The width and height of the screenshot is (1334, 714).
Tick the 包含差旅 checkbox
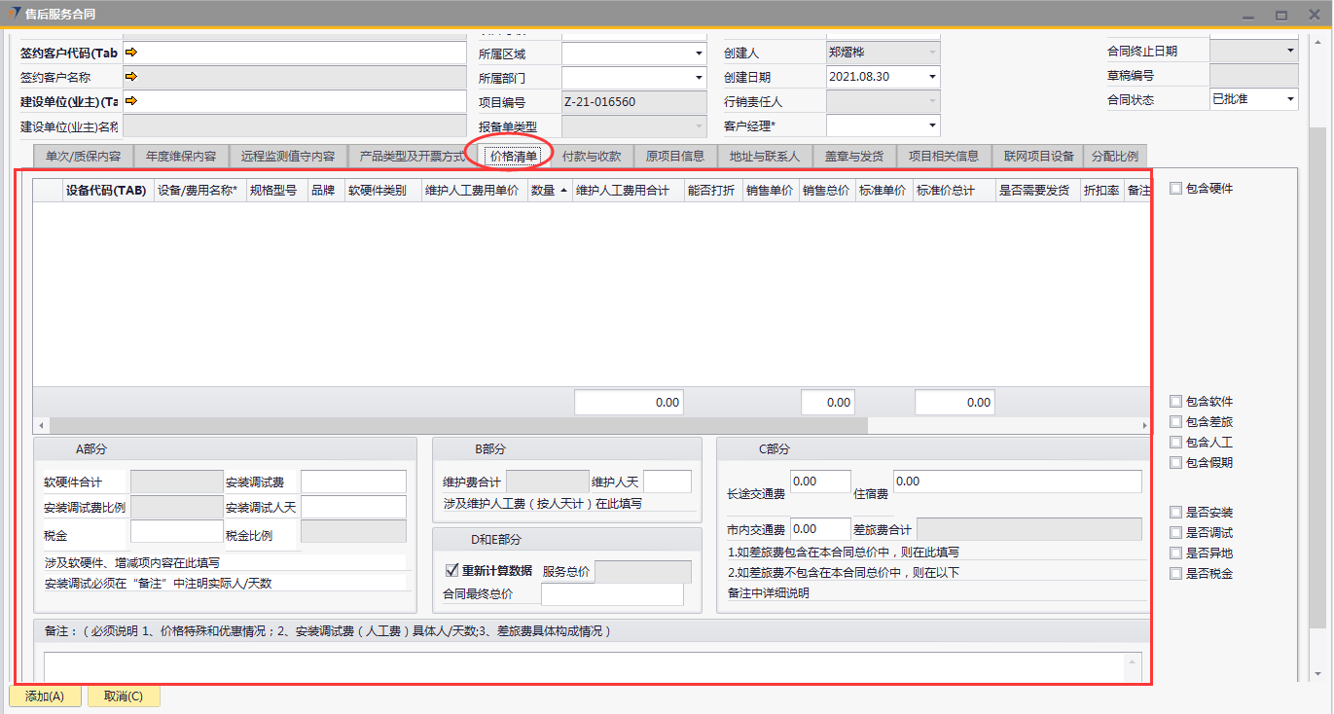1176,422
